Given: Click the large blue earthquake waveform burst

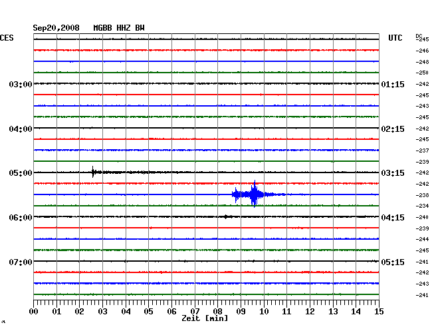Looking at the screenshot, I should click(254, 194).
